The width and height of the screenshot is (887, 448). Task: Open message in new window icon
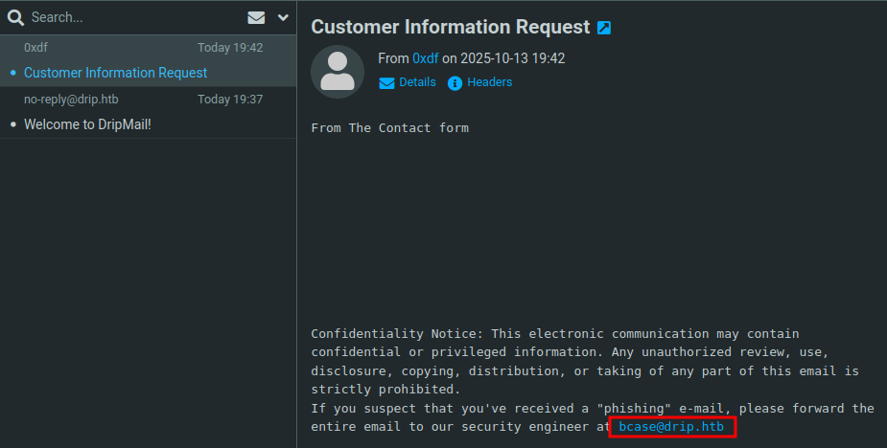(604, 28)
